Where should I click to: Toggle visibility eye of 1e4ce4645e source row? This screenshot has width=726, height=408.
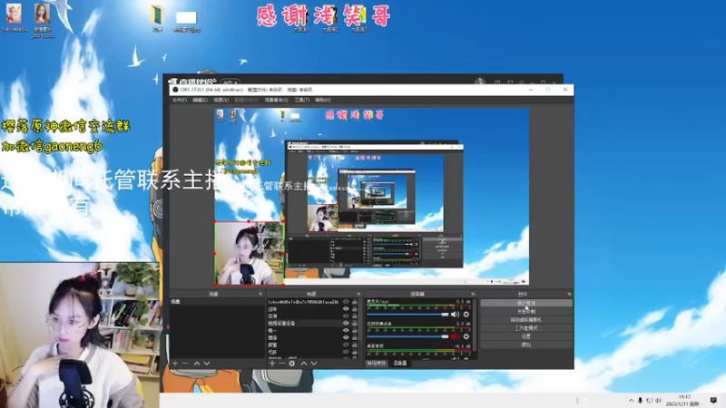tap(346, 302)
